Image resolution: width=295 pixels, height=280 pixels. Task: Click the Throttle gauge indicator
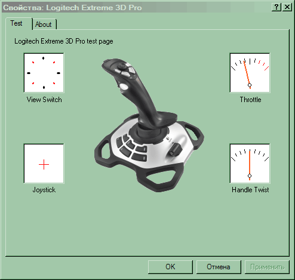click(250, 73)
